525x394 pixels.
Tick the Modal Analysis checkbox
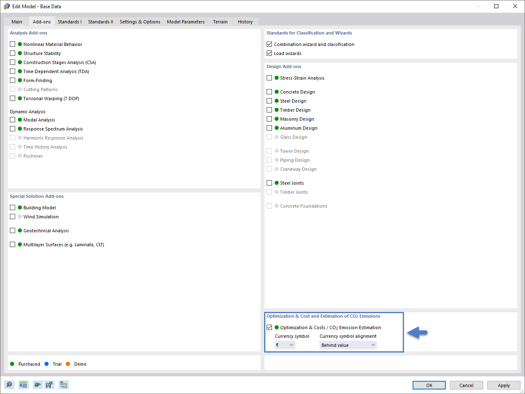(x=12, y=120)
